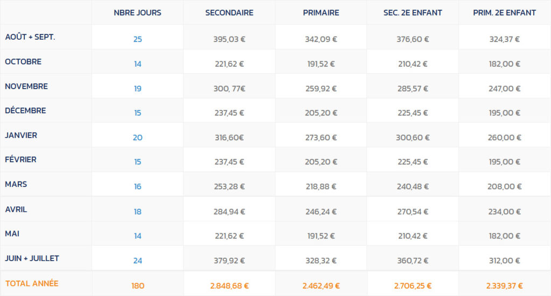Select the 218,88 € Mars primaire cell
Screen dimensions: 551x296
(x=321, y=186)
